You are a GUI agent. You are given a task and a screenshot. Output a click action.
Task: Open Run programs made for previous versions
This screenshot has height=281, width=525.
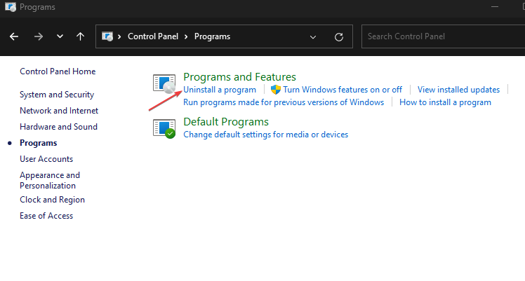[284, 102]
